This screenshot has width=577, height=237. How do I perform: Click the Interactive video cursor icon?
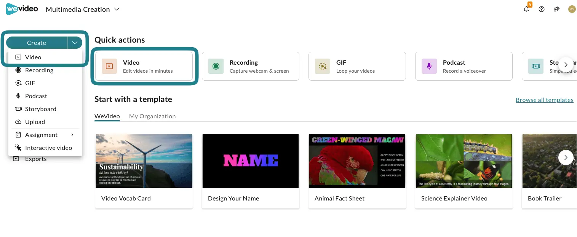[18, 148]
